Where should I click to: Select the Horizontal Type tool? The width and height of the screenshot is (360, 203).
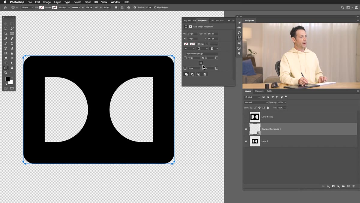pos(6,63)
